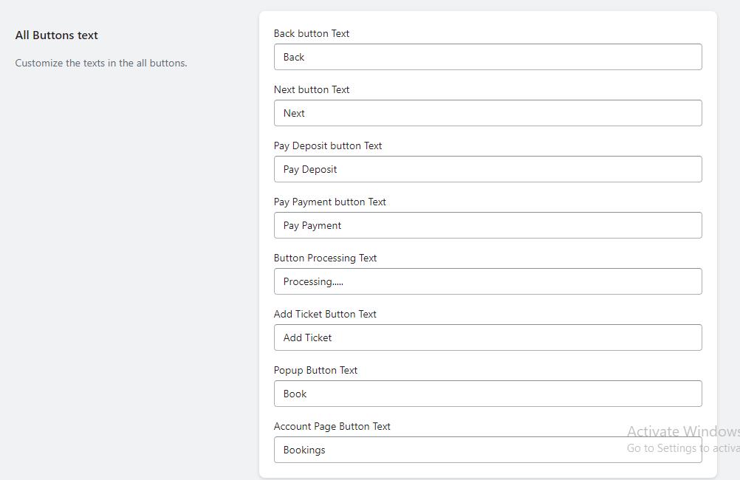Screen dimensions: 740x480
Task: Focus the input showing "Processing....."
Action: click(487, 281)
